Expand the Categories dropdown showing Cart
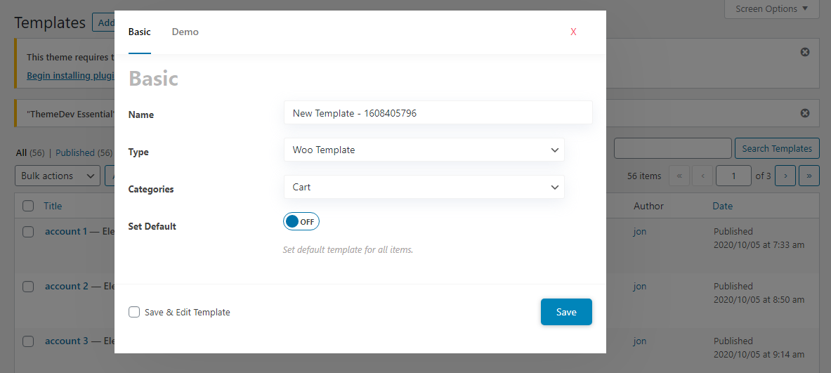Screen dimensions: 831x373 (424, 187)
